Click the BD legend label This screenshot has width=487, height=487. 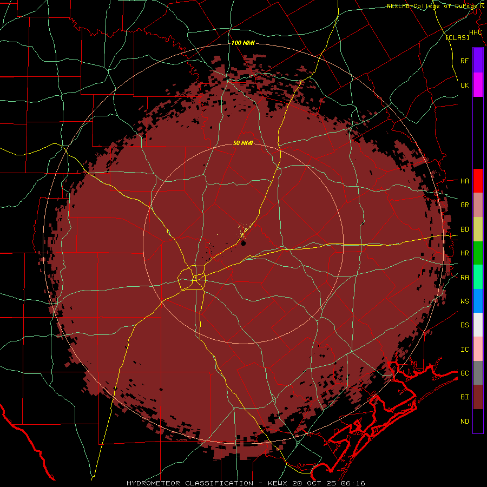pos(464,229)
